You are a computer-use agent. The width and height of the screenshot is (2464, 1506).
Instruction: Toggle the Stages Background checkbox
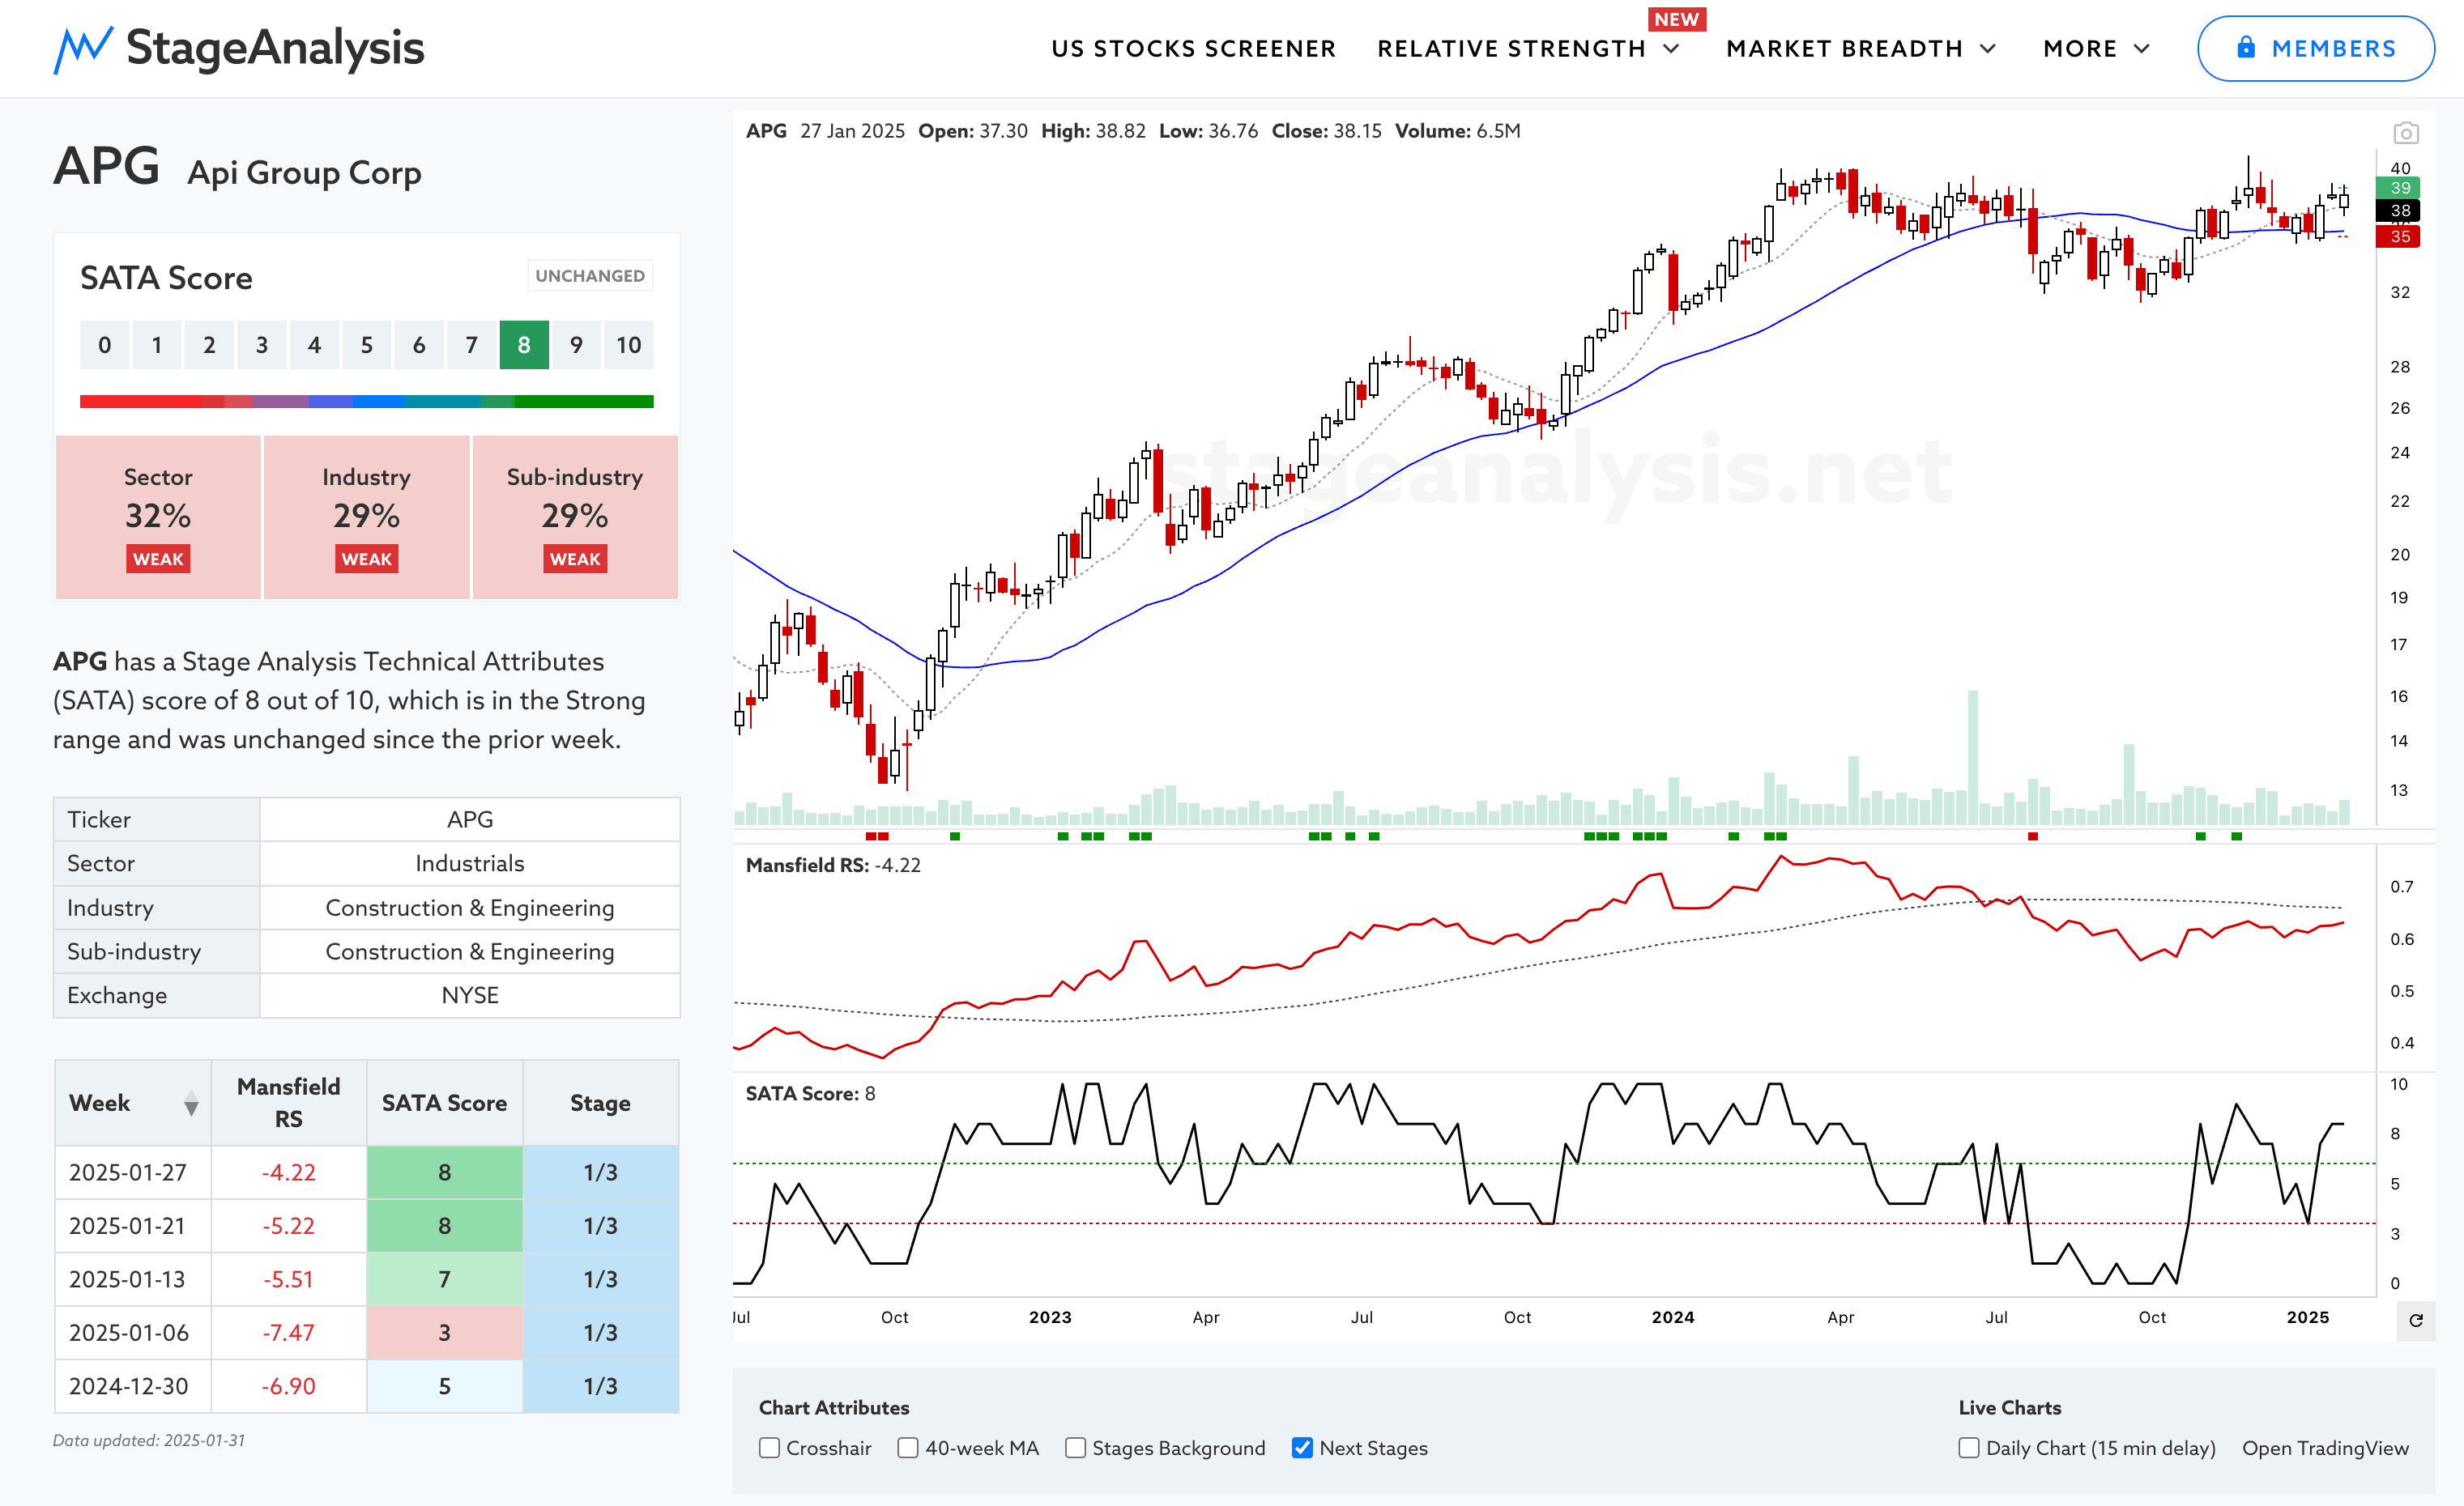[1075, 1447]
